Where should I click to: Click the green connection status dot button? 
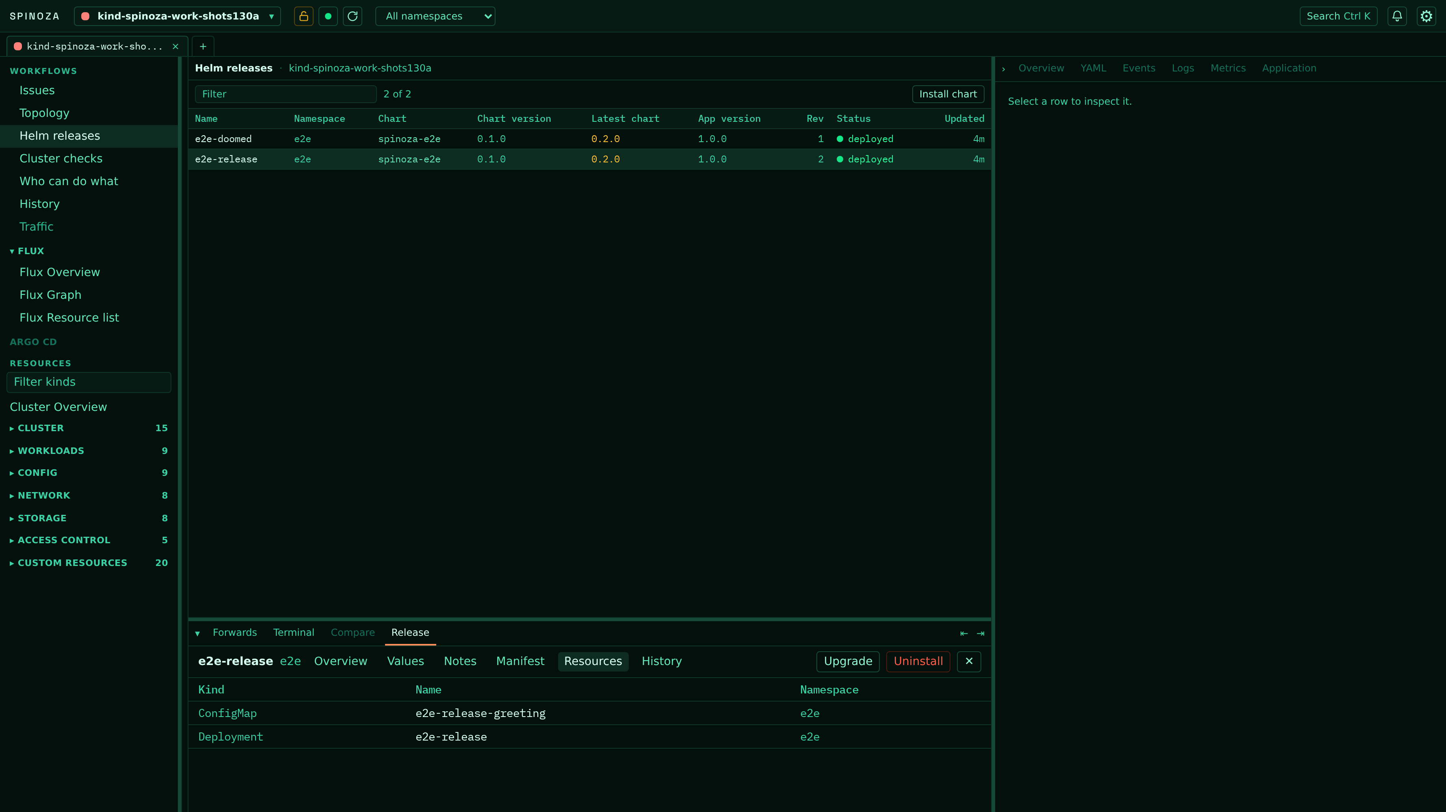click(x=328, y=16)
